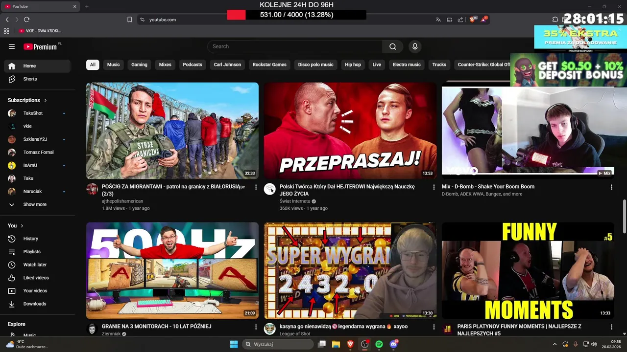Click the Windows Start button
This screenshot has width=627, height=352.
coord(234,344)
